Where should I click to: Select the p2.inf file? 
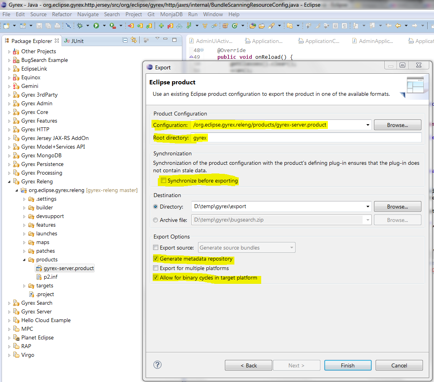(47, 277)
